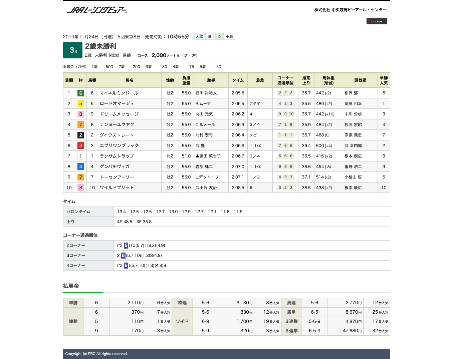Viewport: 453px width, 359px height.
Task: Click jockey name C.ルメール
Action: coord(205,124)
